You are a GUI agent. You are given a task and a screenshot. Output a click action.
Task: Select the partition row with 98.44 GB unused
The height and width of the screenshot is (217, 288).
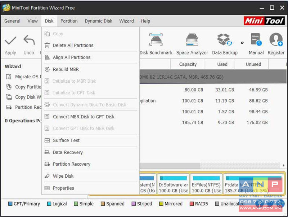(x=213, y=112)
